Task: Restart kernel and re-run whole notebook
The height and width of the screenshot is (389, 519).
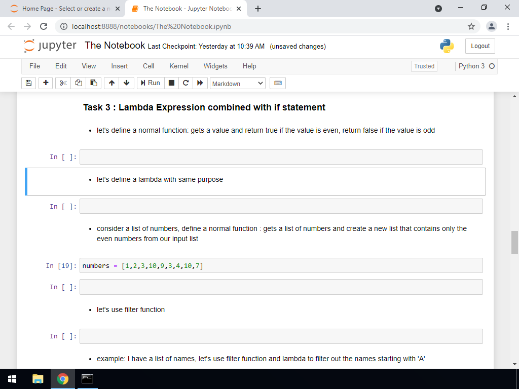Action: (200, 83)
